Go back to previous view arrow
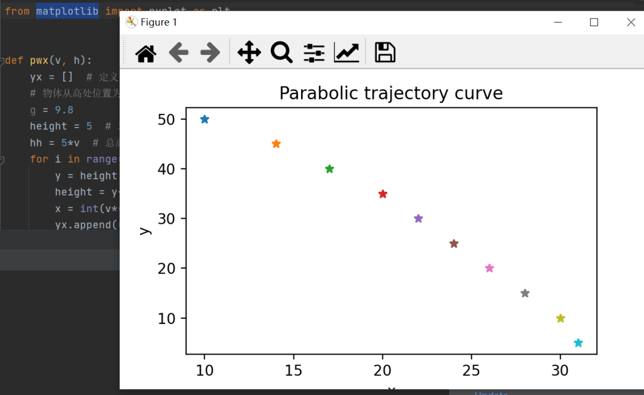This screenshot has height=395, width=644. point(179,52)
